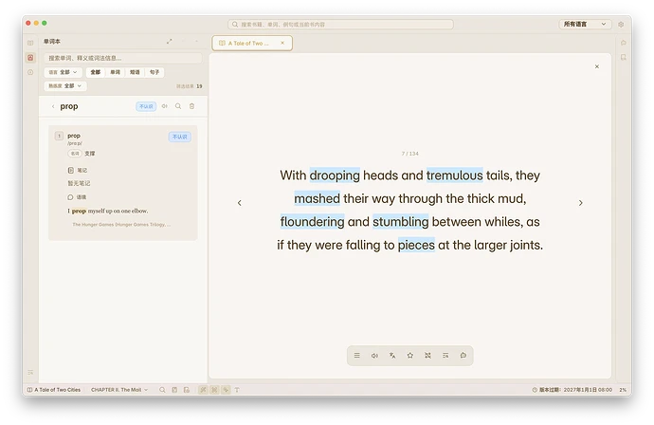Click the bookmark icon in right sidebar
Image resolution: width=654 pixels, height=425 pixels.
coord(623,57)
